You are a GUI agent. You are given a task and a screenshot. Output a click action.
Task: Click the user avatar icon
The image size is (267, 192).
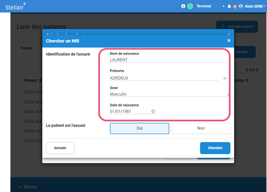[241, 6]
